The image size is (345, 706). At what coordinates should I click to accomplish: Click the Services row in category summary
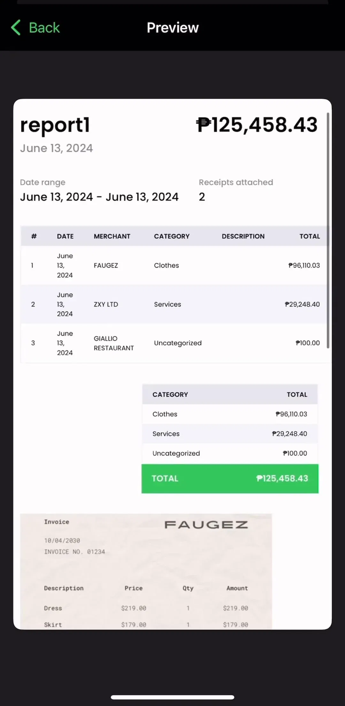pyautogui.click(x=230, y=434)
